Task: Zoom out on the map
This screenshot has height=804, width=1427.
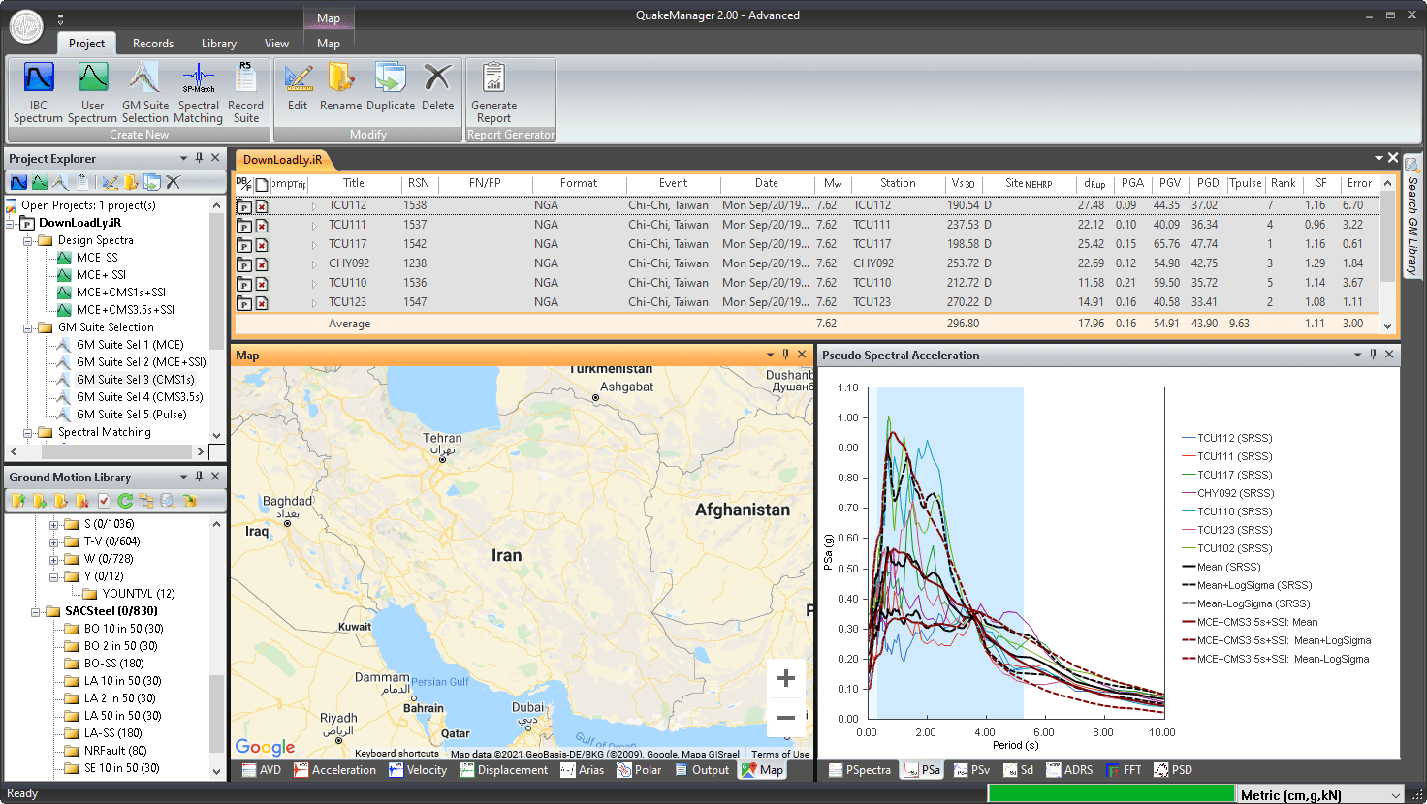Action: 786,718
